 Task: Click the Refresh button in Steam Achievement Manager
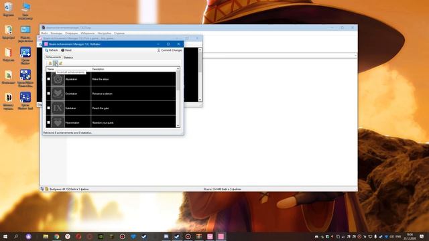pyautogui.click(x=52, y=50)
